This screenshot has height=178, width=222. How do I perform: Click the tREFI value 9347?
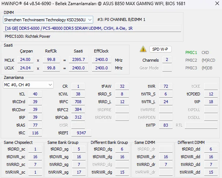click(81, 133)
